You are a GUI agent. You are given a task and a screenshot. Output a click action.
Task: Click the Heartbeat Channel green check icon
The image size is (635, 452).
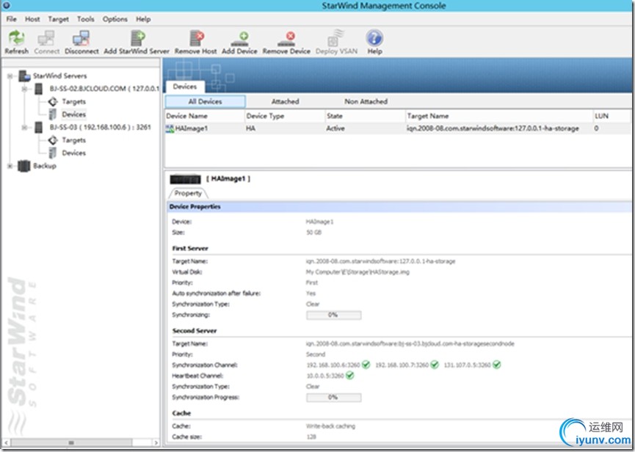pos(350,376)
